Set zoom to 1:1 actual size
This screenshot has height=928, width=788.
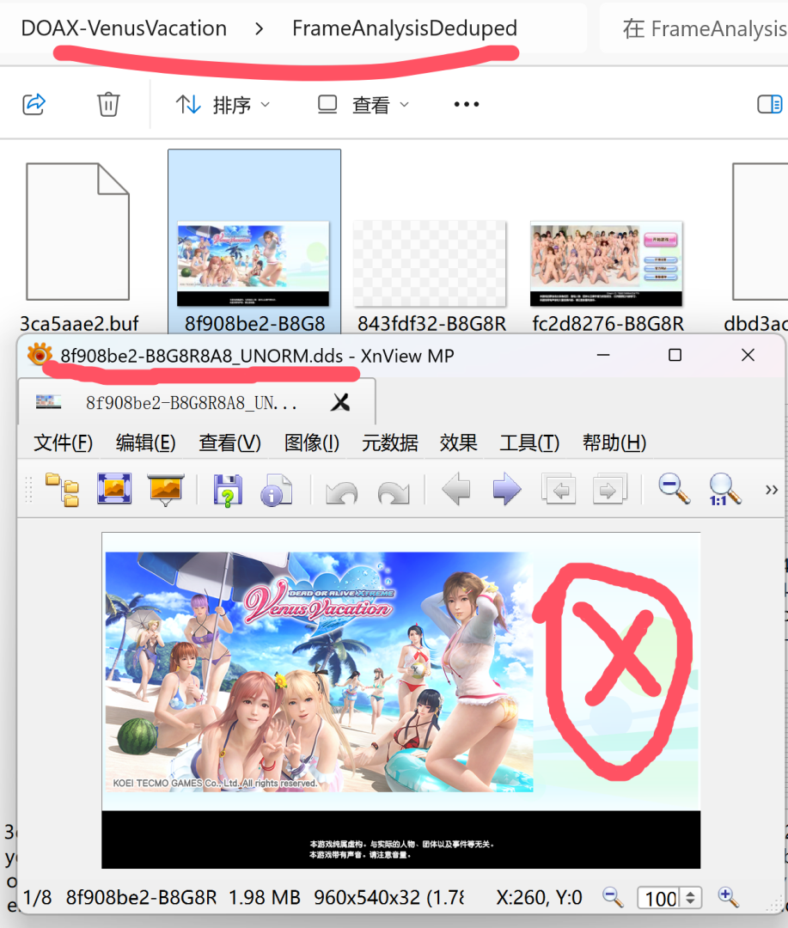coord(724,490)
